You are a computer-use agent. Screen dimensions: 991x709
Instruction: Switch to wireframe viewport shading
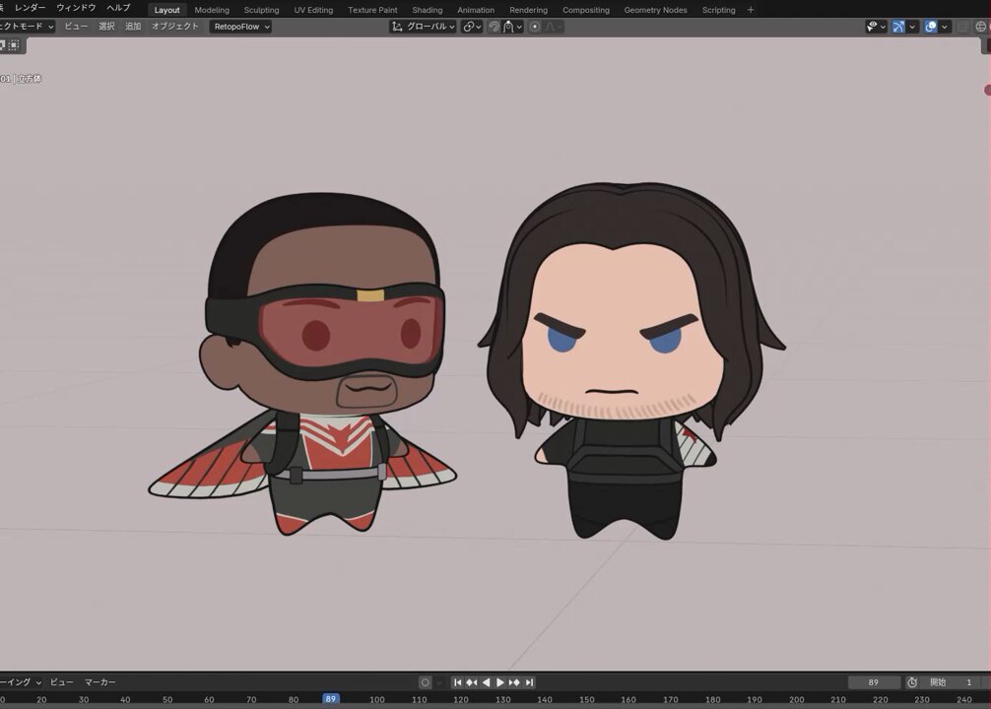click(x=981, y=27)
